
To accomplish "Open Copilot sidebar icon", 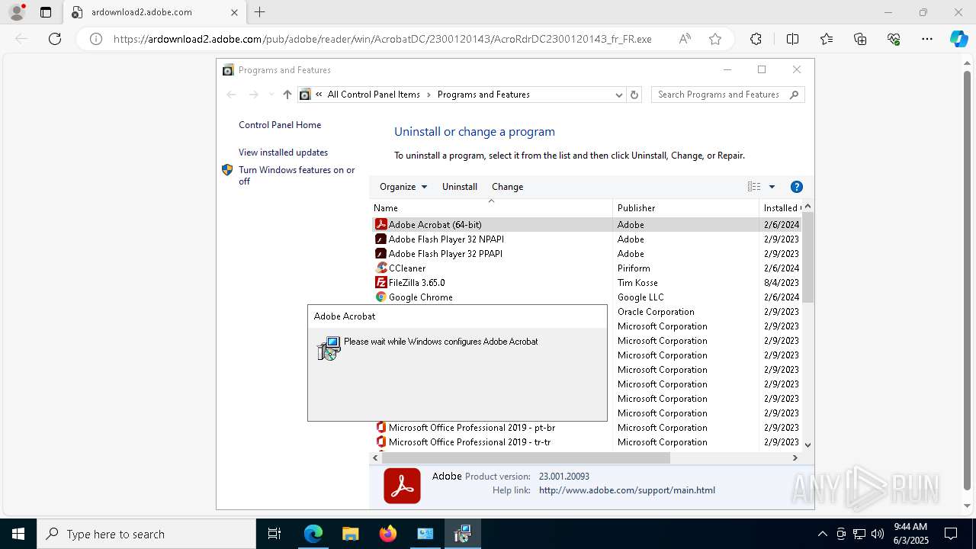I will (x=959, y=39).
